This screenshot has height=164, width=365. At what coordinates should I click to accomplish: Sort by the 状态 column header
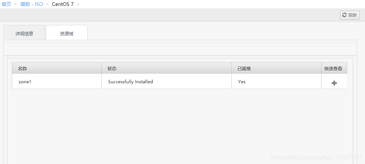coord(166,68)
